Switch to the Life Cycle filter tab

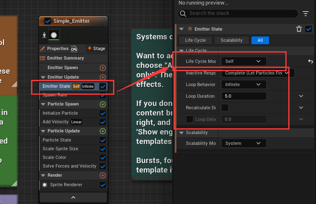195,40
